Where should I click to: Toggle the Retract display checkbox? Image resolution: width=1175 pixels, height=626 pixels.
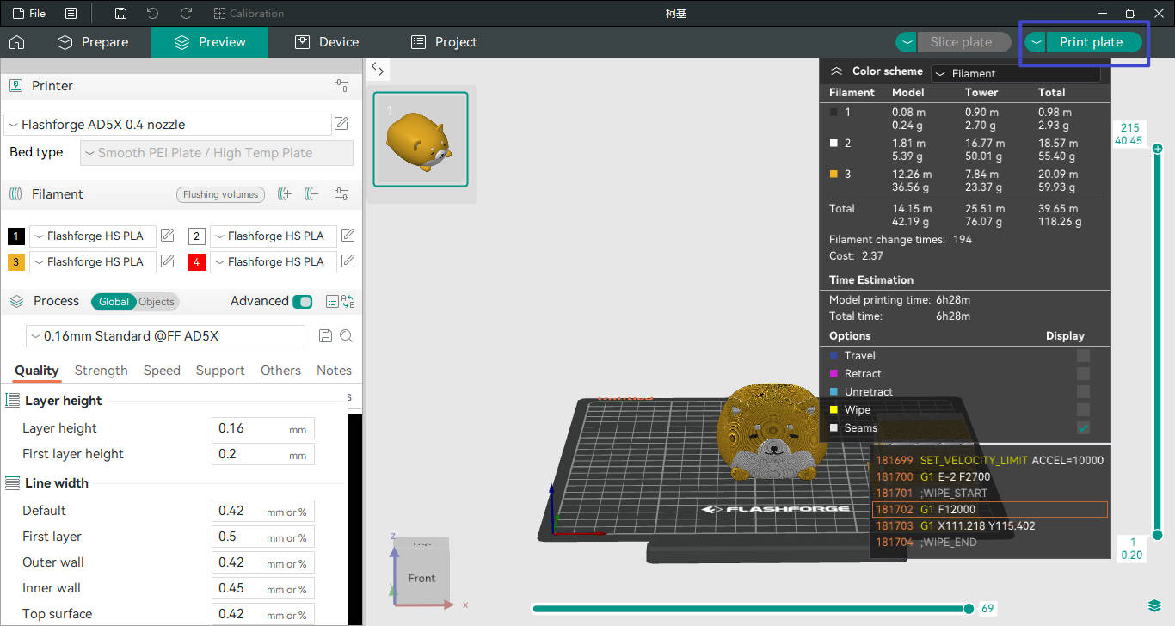[1083, 373]
